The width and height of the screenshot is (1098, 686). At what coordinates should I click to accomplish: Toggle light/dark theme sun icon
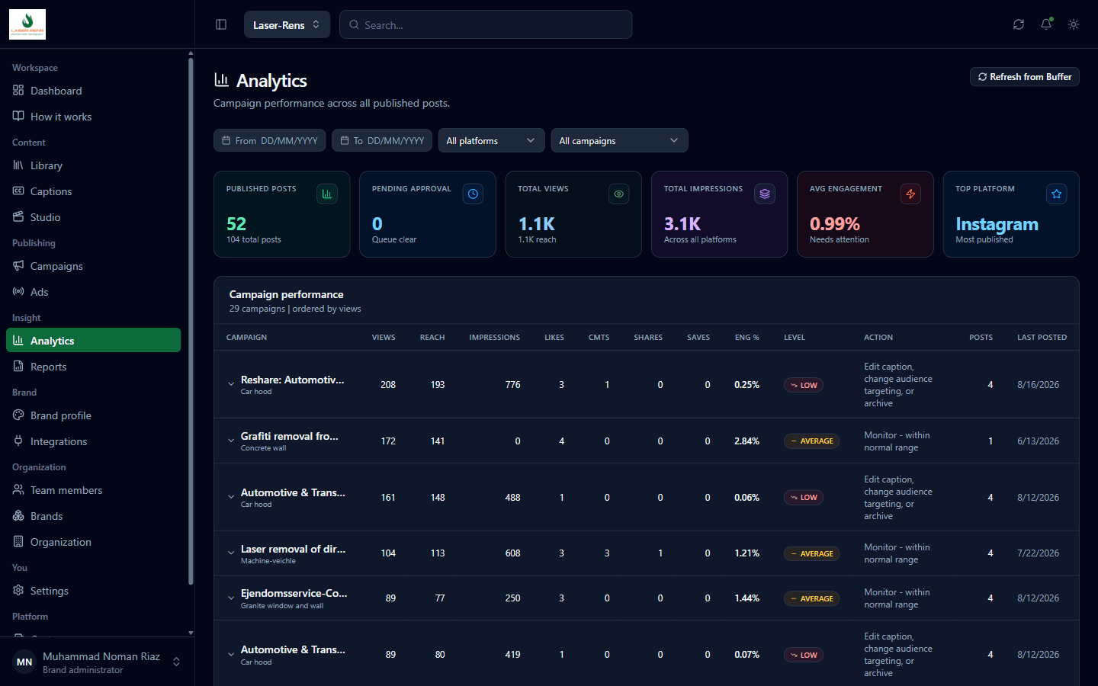tap(1074, 24)
